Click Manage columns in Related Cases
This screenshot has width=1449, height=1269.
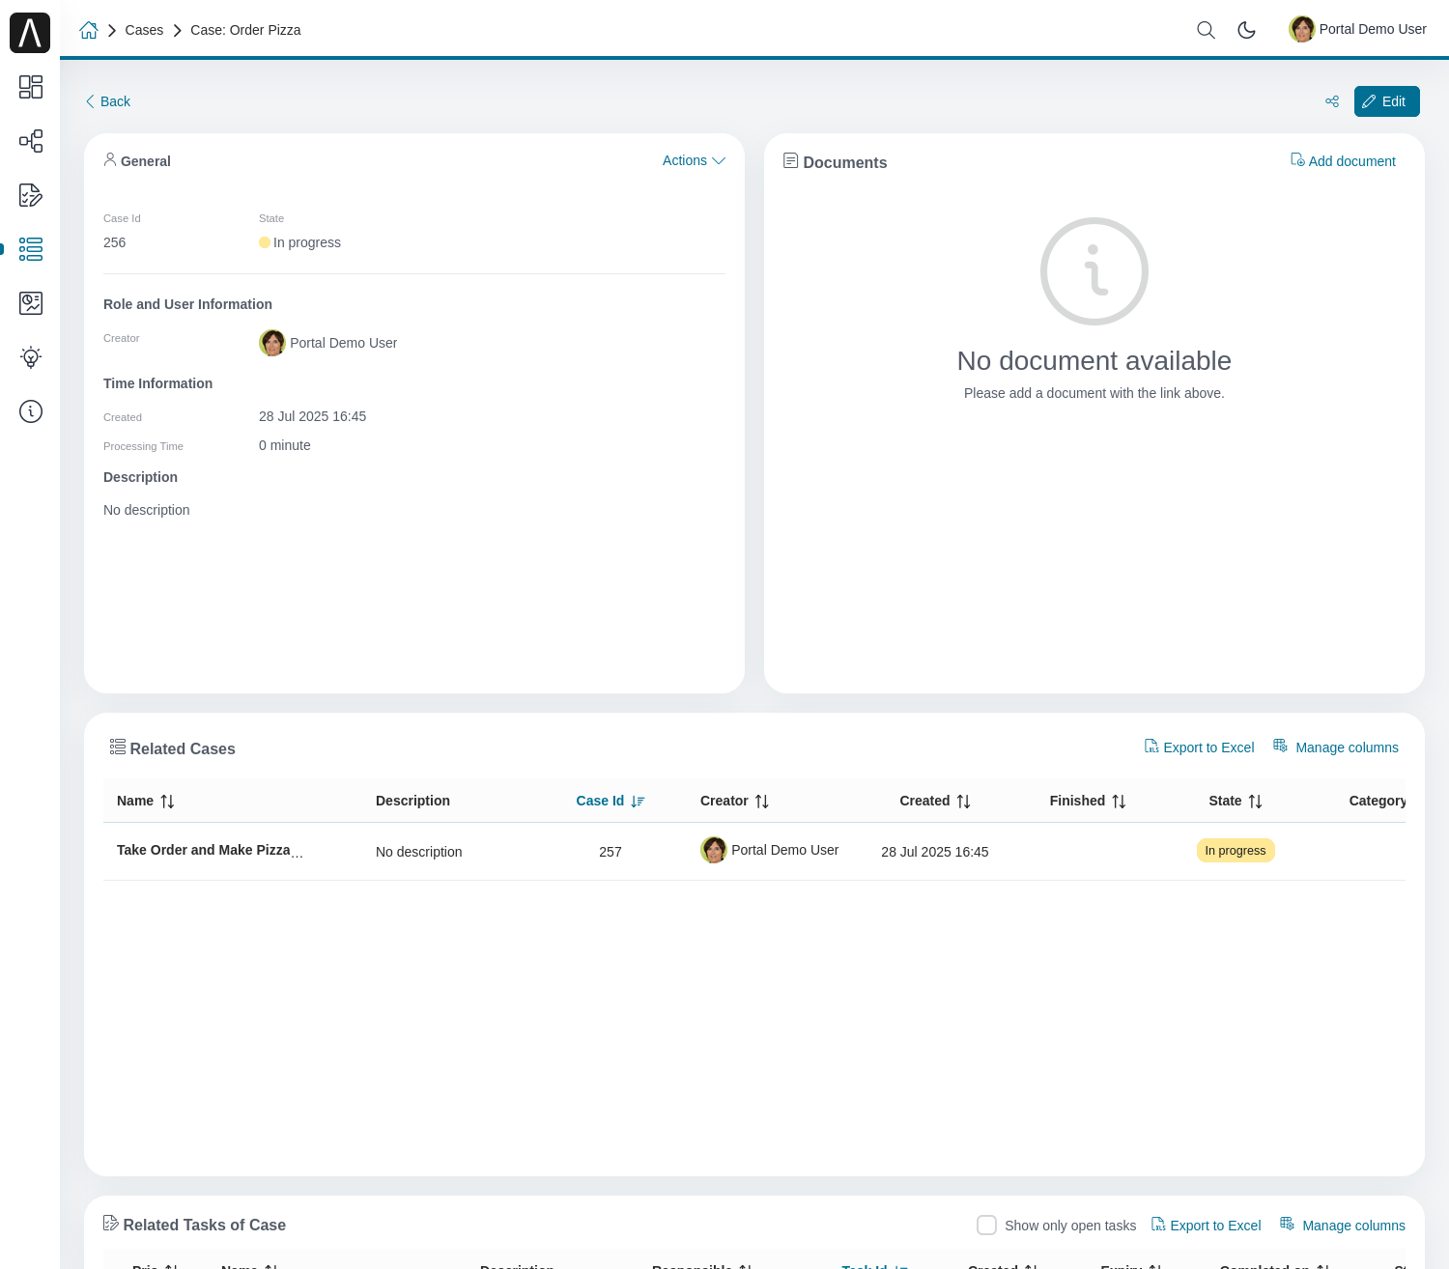(1336, 747)
